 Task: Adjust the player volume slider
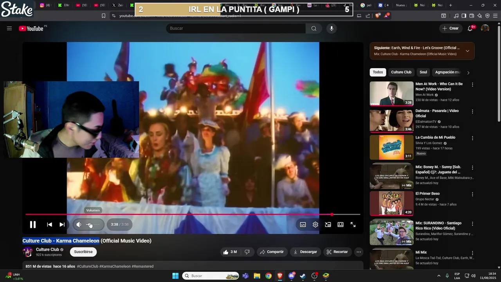click(94, 224)
